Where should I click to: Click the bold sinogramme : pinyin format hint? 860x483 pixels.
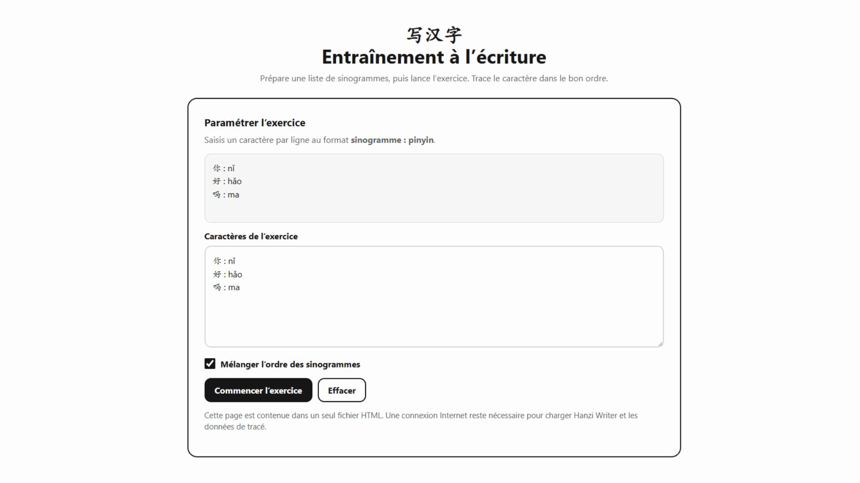[392, 140]
